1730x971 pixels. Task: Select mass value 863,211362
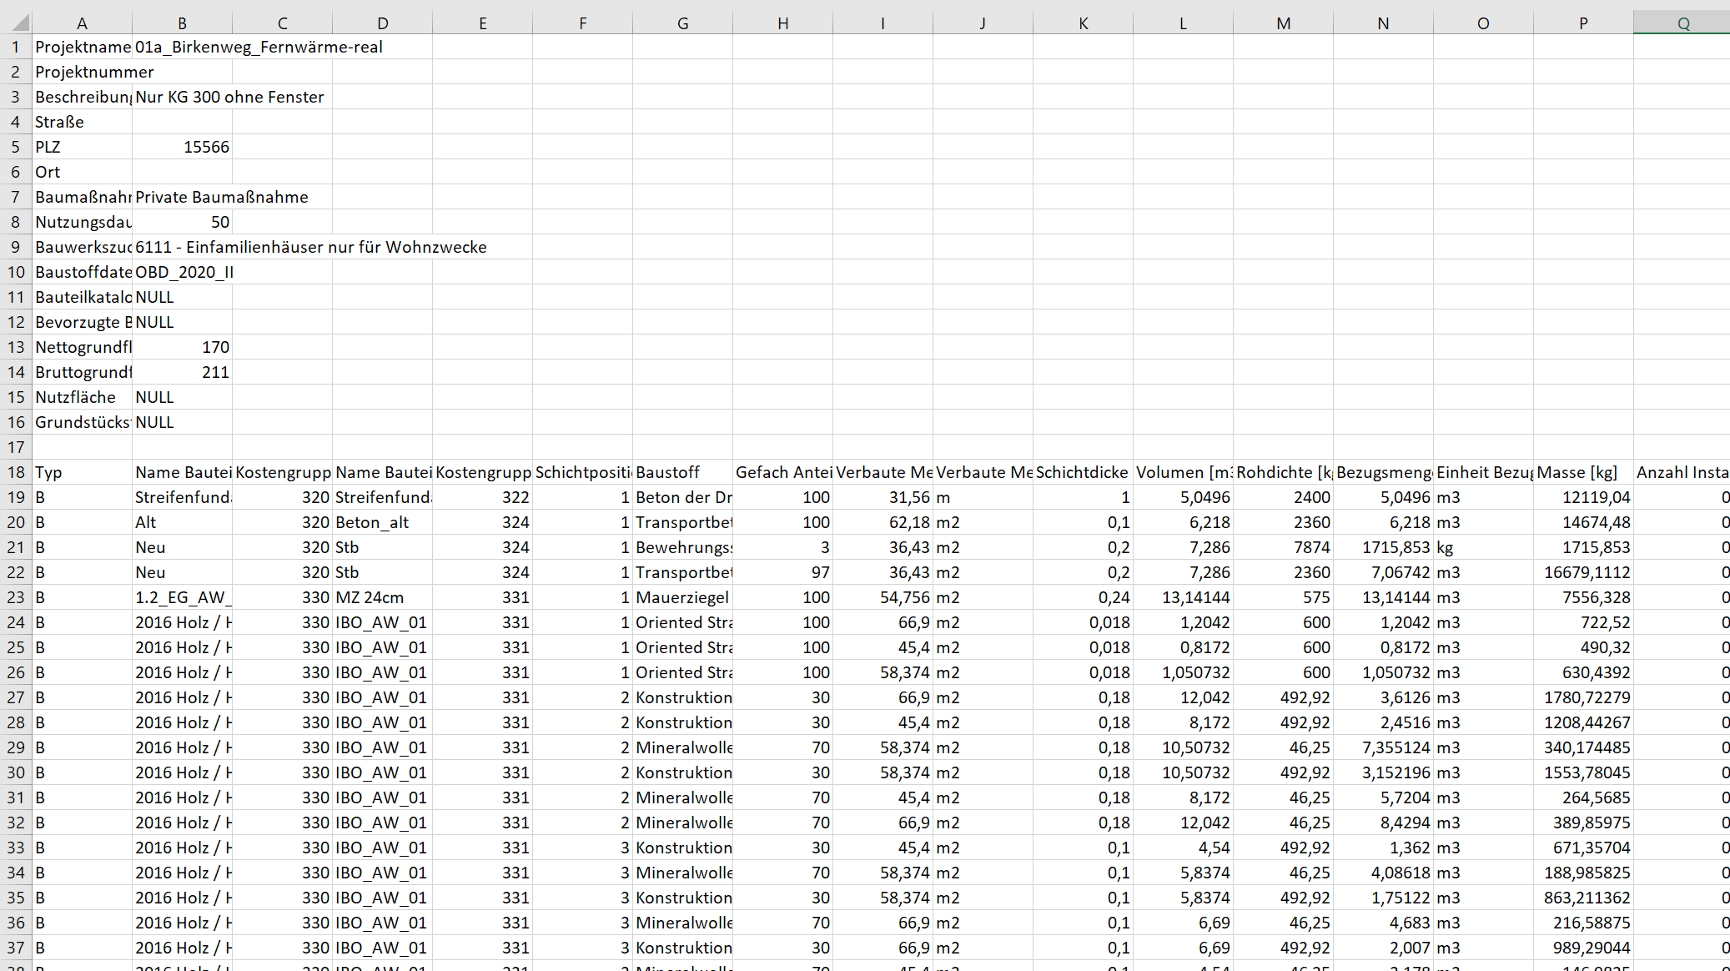pyautogui.click(x=1583, y=898)
